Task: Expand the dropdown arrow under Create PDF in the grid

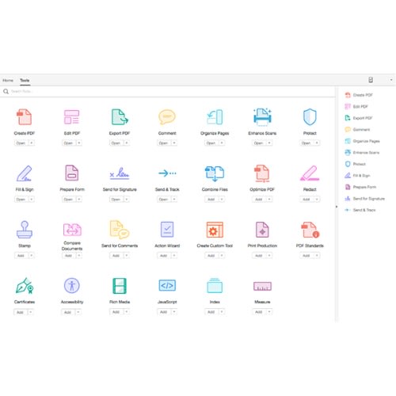Action: pos(32,143)
